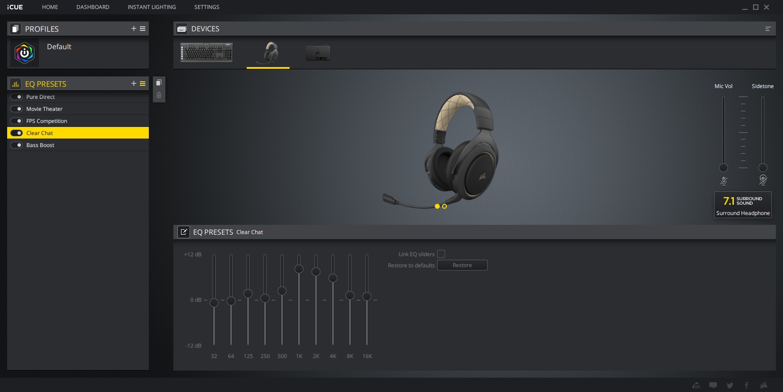Open the Twitter icon in footer
783x392 pixels.
(730, 385)
